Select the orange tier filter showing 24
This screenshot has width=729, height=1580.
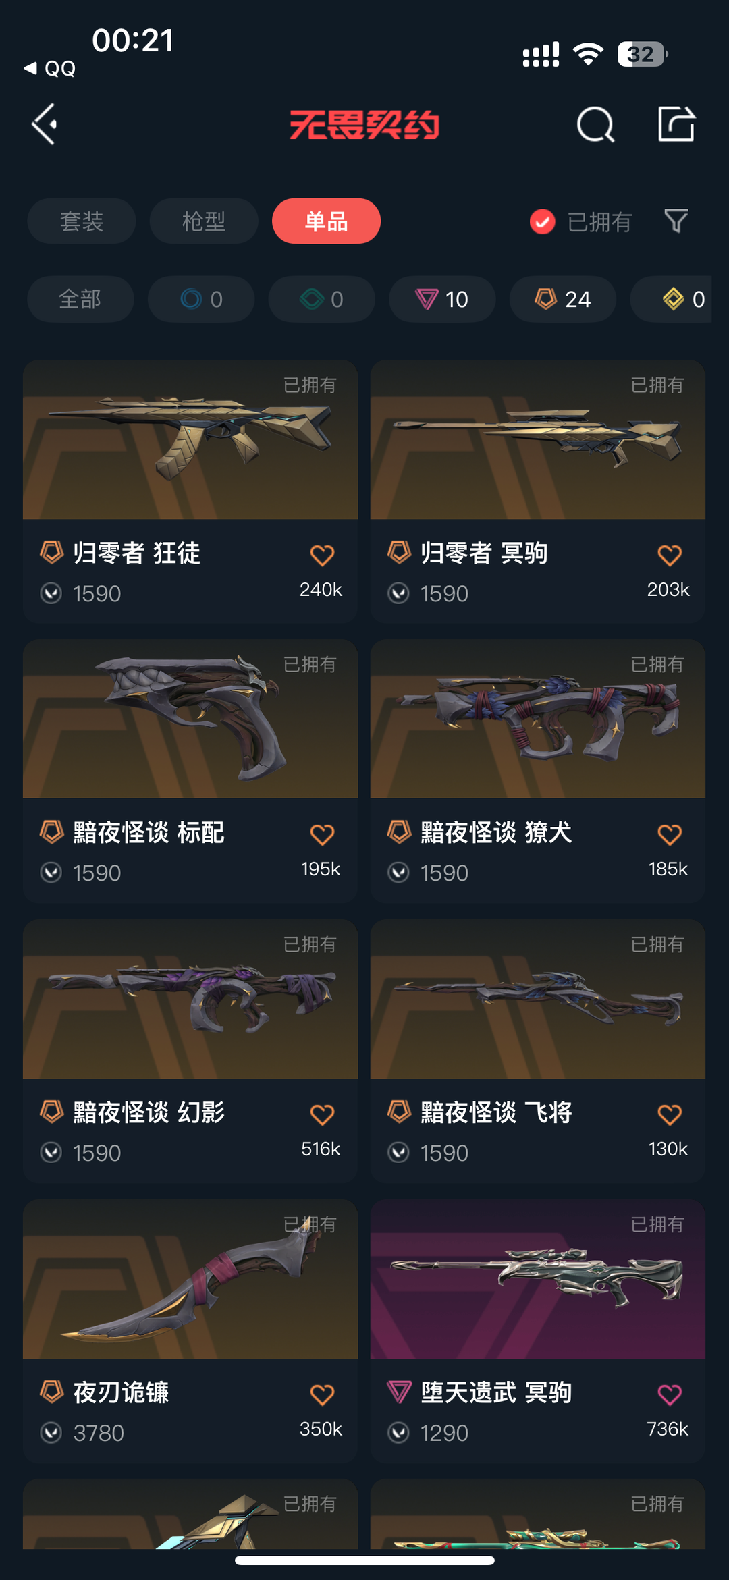(x=563, y=299)
